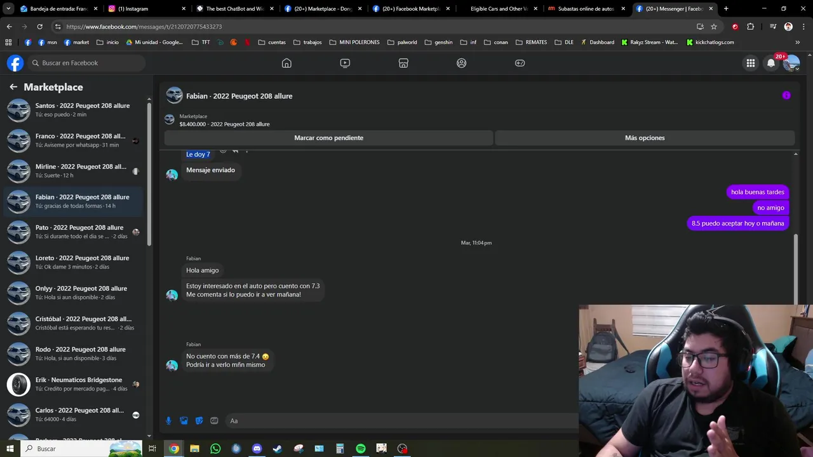Open Spotify from the taskbar

361,449
